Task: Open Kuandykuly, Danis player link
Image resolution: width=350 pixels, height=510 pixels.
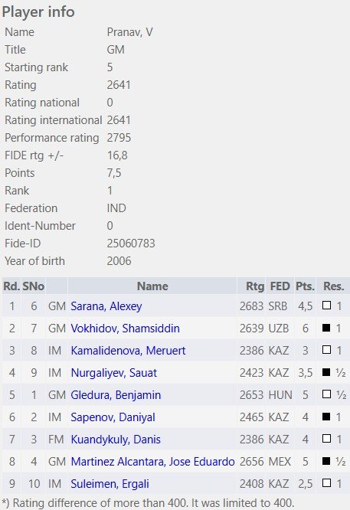Action: click(116, 440)
